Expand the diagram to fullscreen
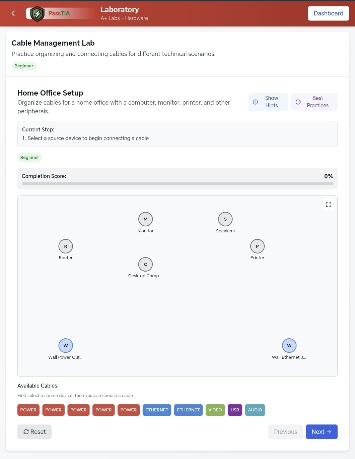The image size is (355, 459). click(x=329, y=204)
